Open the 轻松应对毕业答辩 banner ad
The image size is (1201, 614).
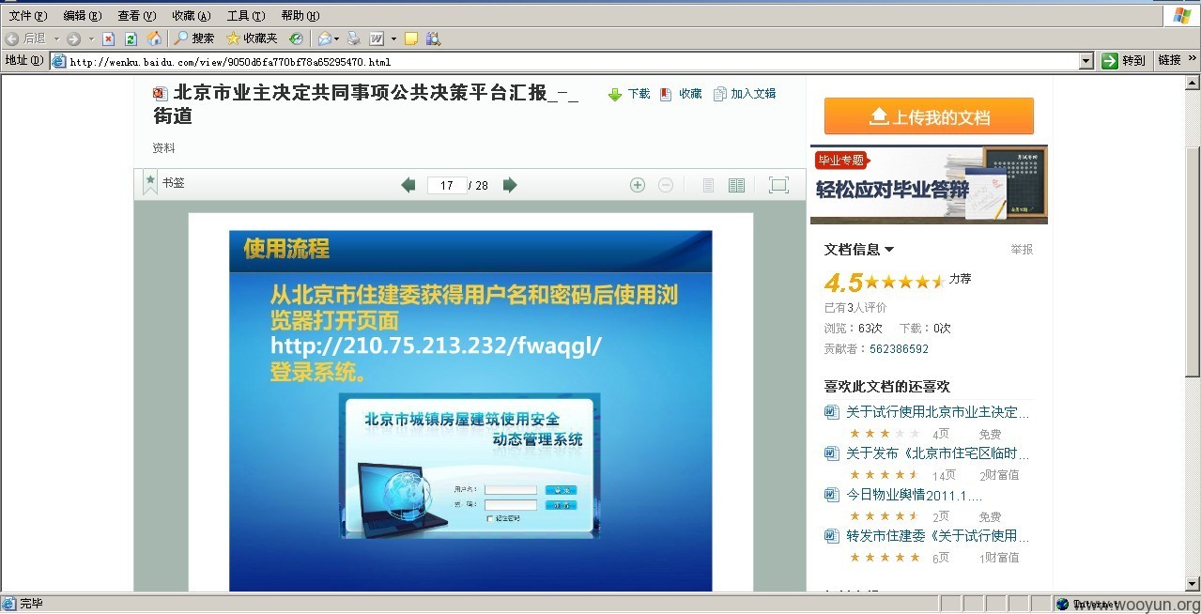click(929, 184)
